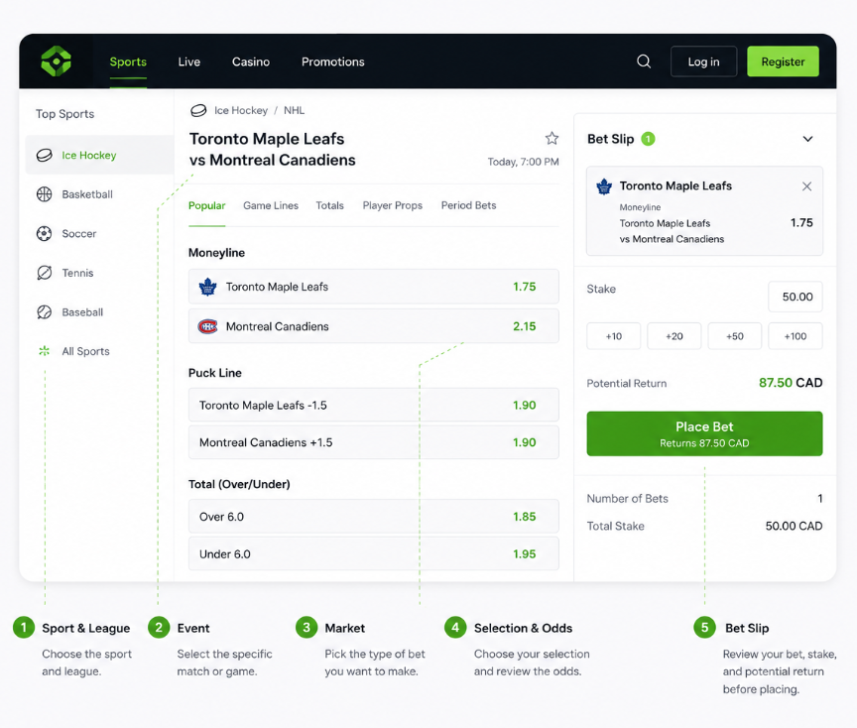The width and height of the screenshot is (857, 728).
Task: Click Maple Leafs logo in Moneyline row
Action: click(207, 287)
